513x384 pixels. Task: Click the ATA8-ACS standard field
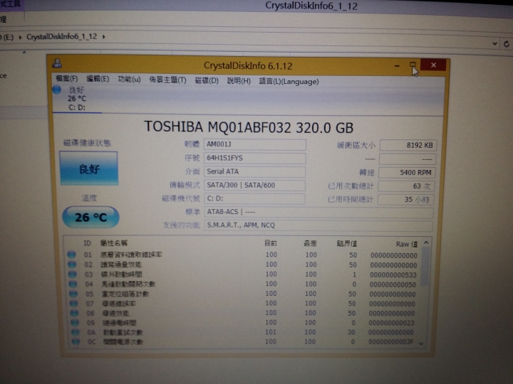pos(318,212)
